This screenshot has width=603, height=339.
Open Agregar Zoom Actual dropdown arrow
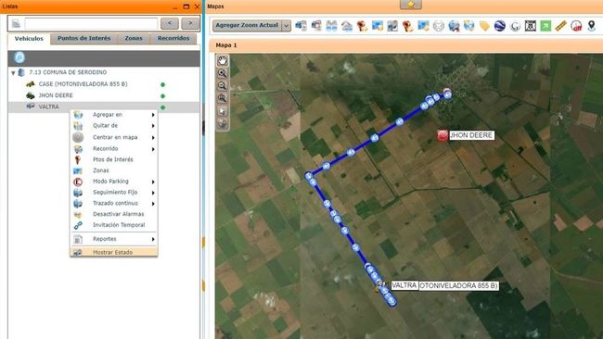286,26
